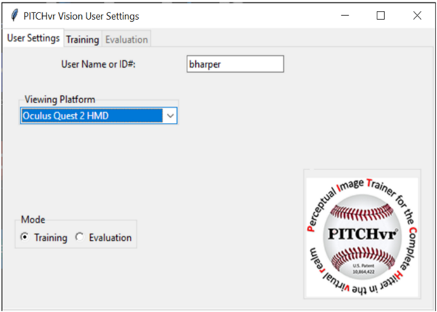437x312 pixels.
Task: Select the User Settings tab
Action: click(x=33, y=39)
